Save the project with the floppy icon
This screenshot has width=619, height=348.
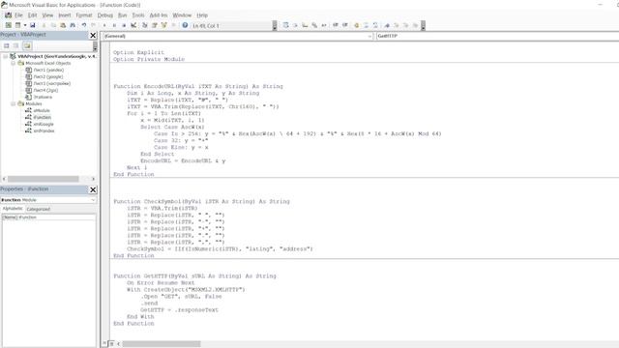pos(32,25)
